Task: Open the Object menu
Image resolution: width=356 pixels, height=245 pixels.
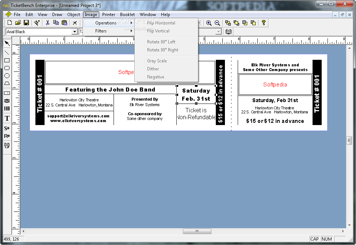Action: click(x=73, y=15)
